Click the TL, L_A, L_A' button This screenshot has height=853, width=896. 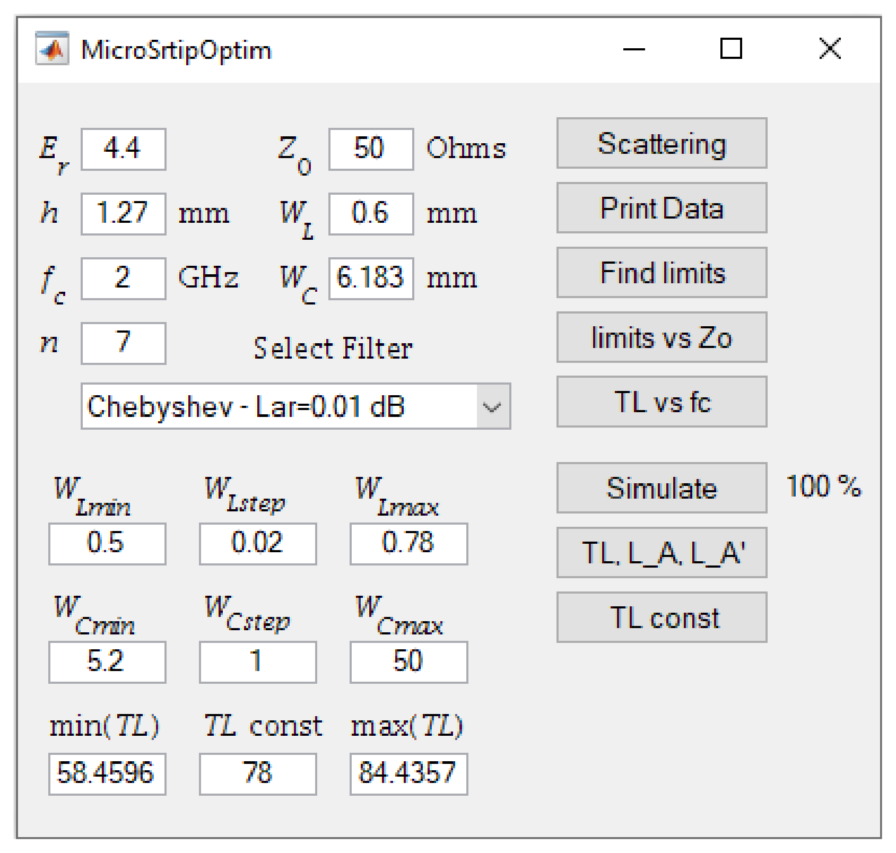661,553
